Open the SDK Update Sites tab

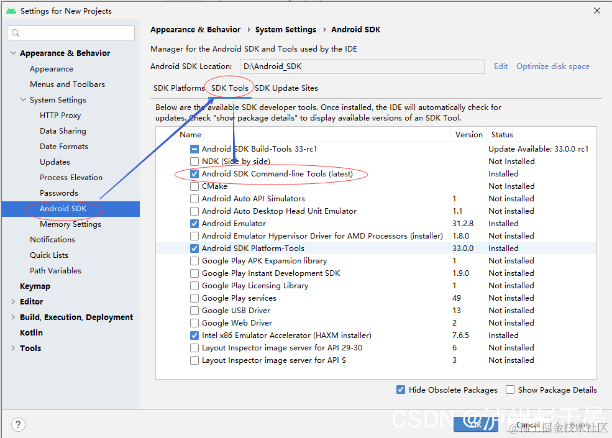(286, 88)
